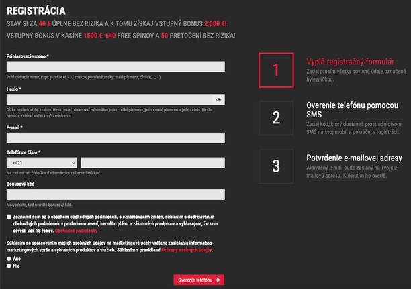Click the SMS kód hint text
Screen dimensions: 411x289
(54, 173)
